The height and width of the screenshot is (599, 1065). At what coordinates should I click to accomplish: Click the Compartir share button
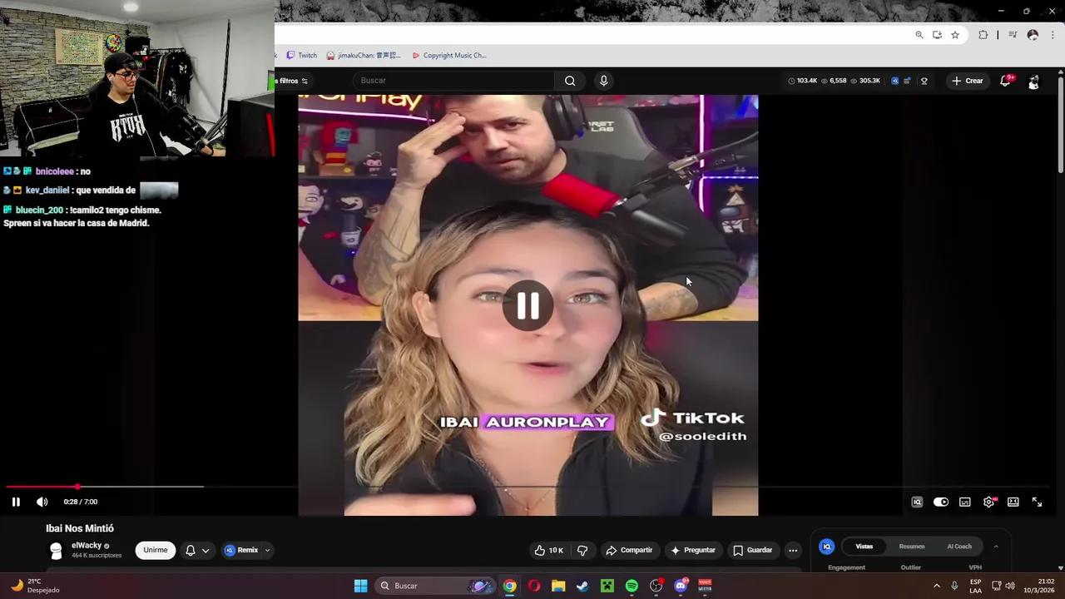point(629,550)
